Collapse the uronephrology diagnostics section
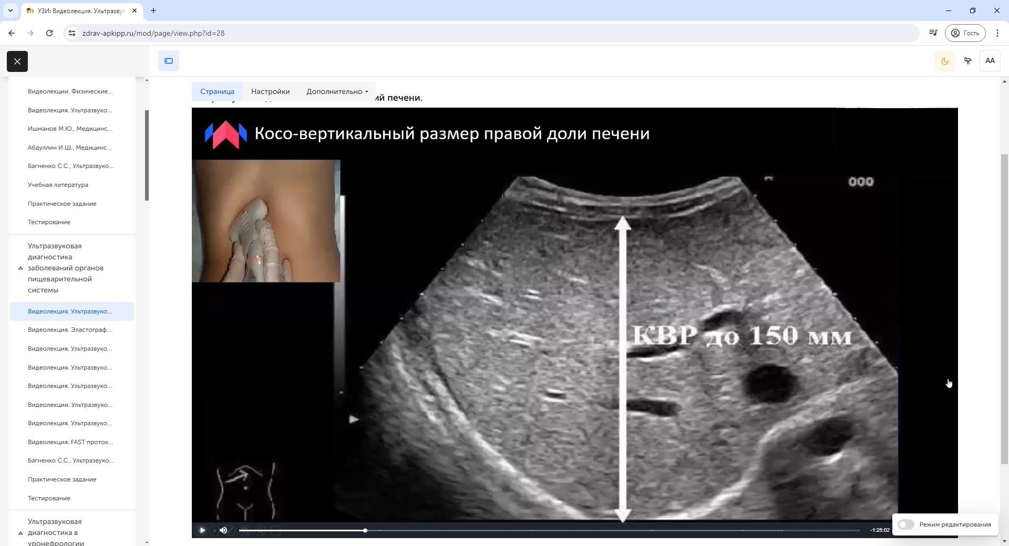This screenshot has width=1009, height=546. click(x=20, y=533)
